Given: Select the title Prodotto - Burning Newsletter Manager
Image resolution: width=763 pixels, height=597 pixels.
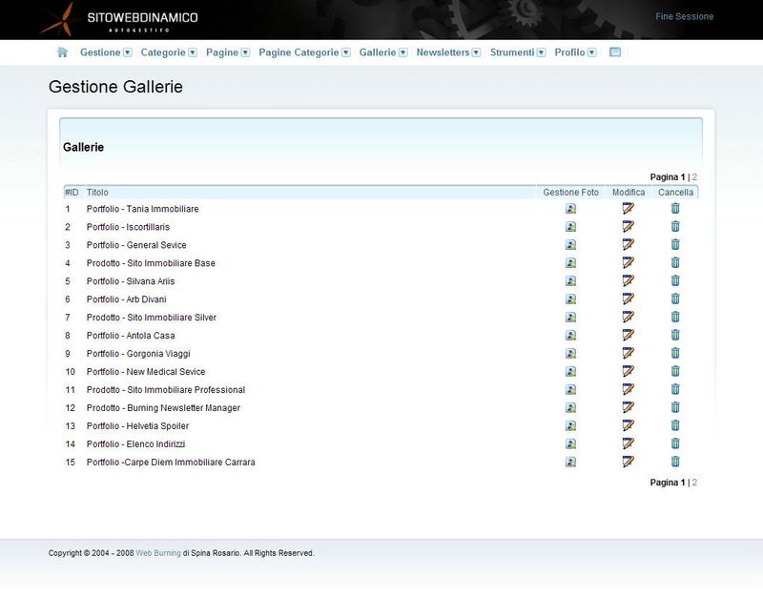Looking at the screenshot, I should [x=163, y=408].
